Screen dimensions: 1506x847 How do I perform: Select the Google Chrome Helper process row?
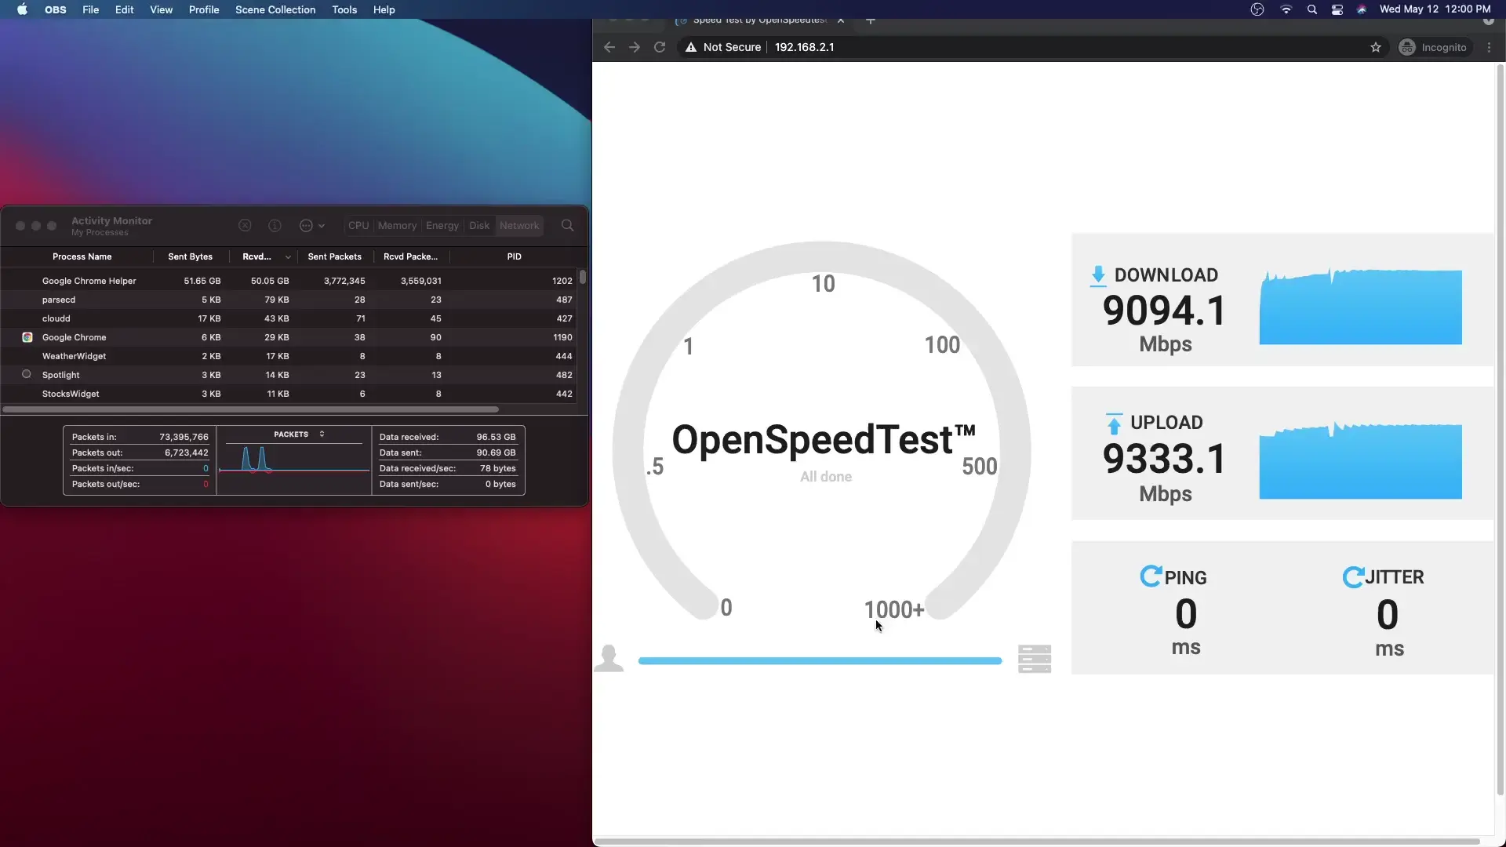point(290,281)
